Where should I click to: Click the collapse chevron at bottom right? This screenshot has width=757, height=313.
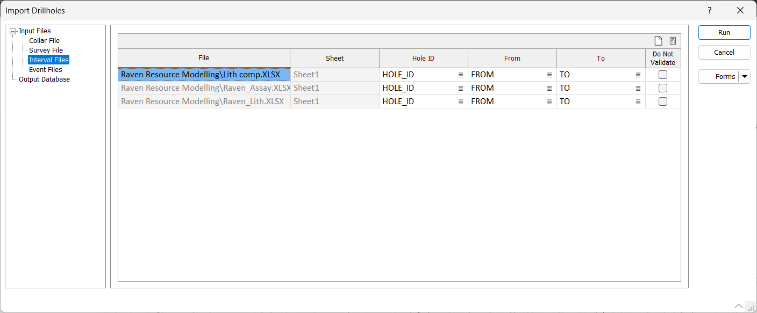pos(739,305)
